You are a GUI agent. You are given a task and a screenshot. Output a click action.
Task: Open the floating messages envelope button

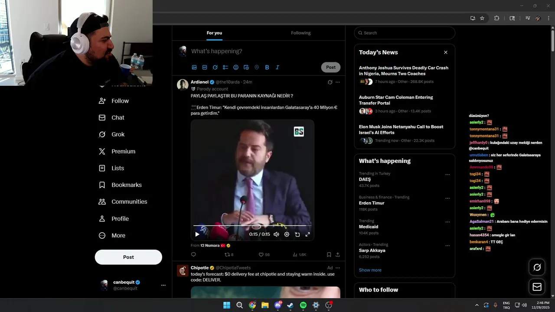[x=537, y=287]
